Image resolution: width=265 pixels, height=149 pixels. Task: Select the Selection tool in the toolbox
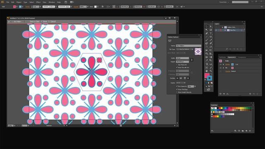click(x=207, y=26)
